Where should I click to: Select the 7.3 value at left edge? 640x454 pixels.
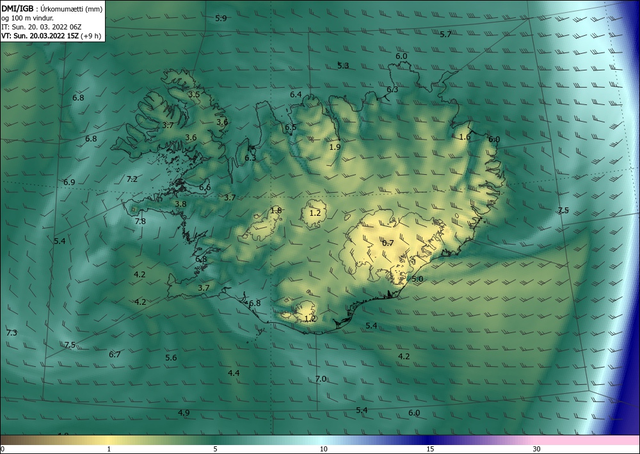click(x=12, y=333)
